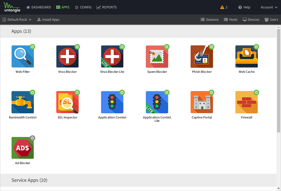Toggle power indicator on Captive Portal
Viewport: 281px width, 191px height.
pos(212,92)
